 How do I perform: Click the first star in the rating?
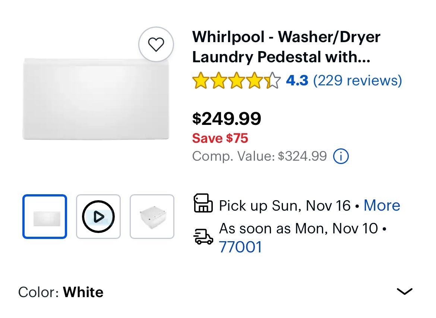pyautogui.click(x=200, y=80)
